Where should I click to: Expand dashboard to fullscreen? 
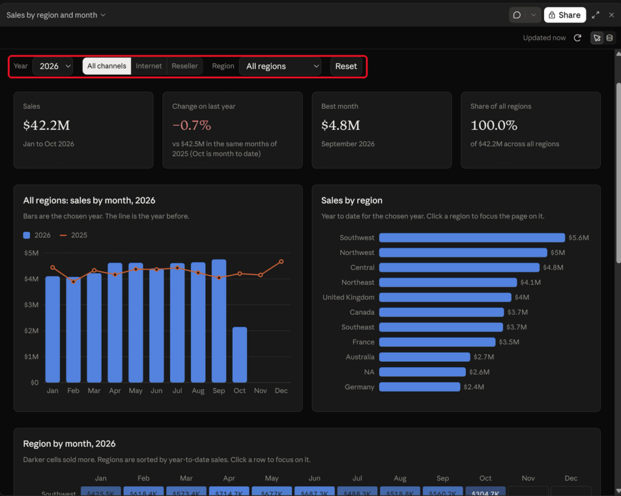pos(596,15)
